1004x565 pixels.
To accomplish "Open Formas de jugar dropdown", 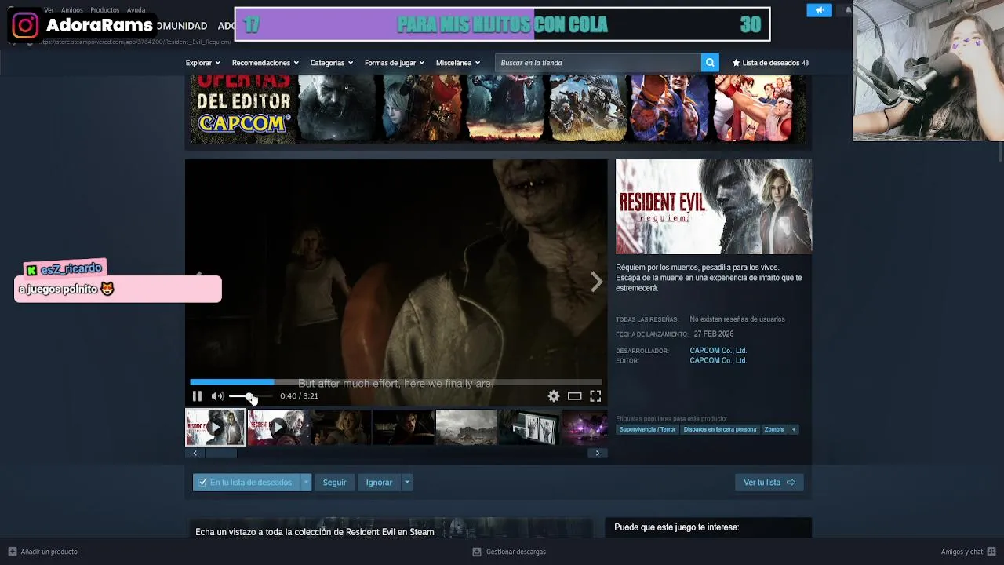I will coord(395,63).
